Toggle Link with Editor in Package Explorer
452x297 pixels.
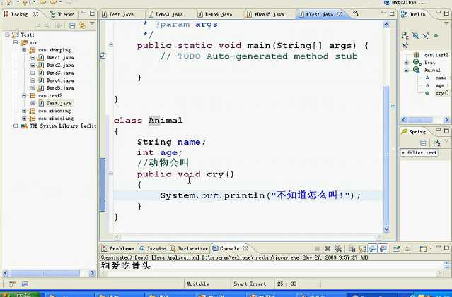click(83, 25)
